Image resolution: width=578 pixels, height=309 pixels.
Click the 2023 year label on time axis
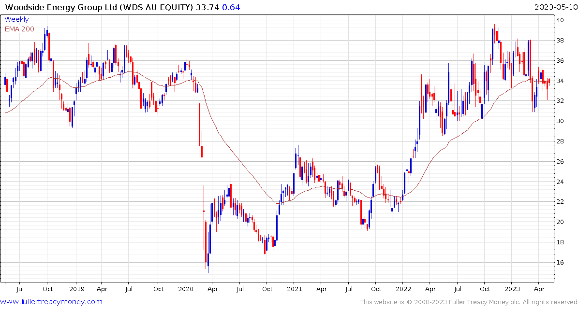512,289
